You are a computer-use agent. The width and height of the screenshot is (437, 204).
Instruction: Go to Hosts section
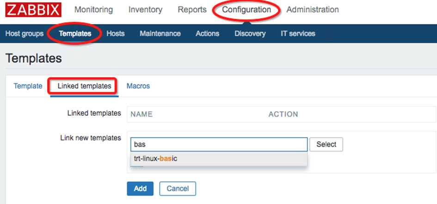tap(116, 34)
